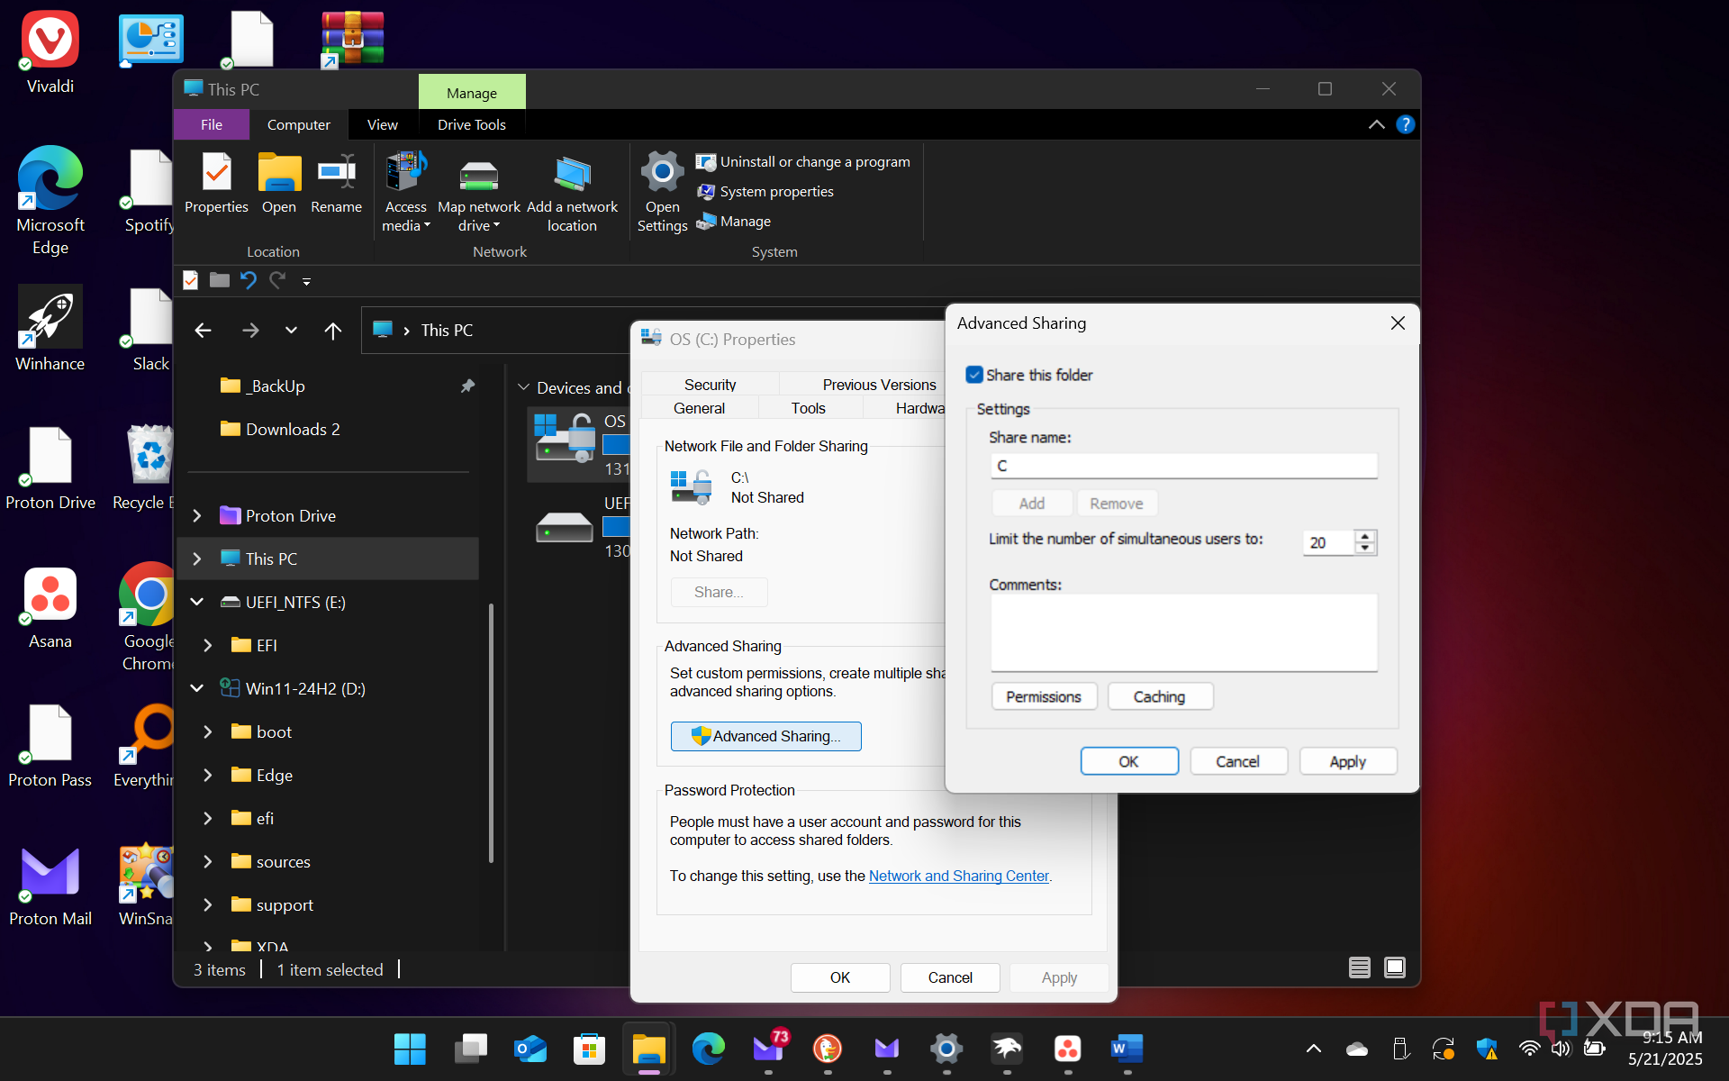
Task: Click the Comments text box
Action: pos(1183,632)
